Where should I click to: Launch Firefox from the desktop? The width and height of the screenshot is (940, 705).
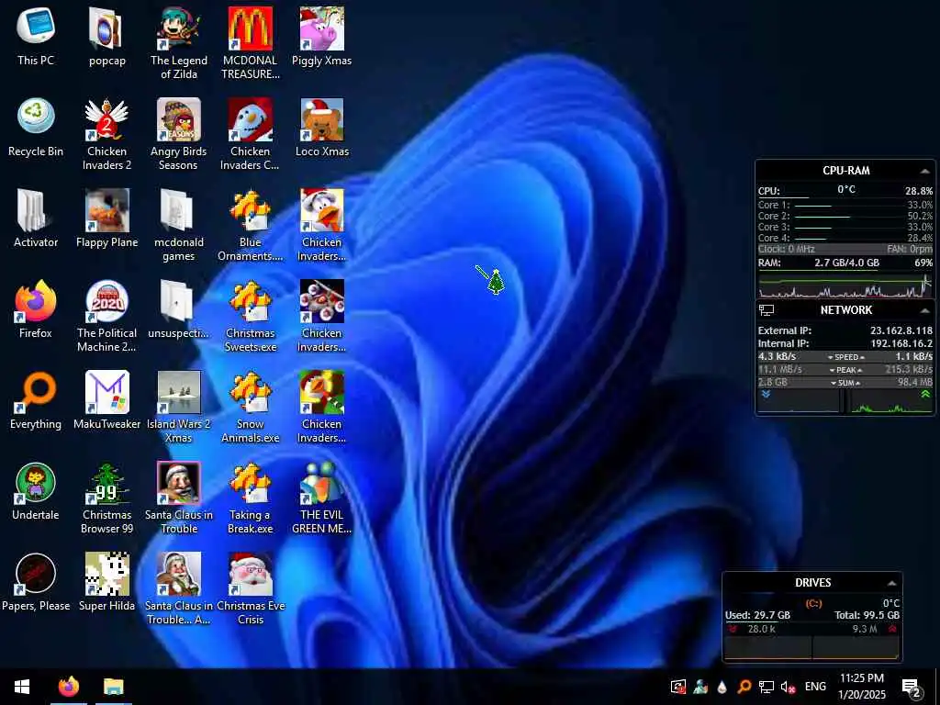[x=36, y=309]
